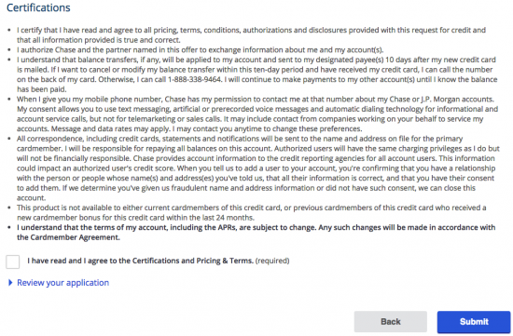Click the phone number 1-888-338-9464
This screenshot has width=513, height=336.
pyautogui.click(x=194, y=79)
